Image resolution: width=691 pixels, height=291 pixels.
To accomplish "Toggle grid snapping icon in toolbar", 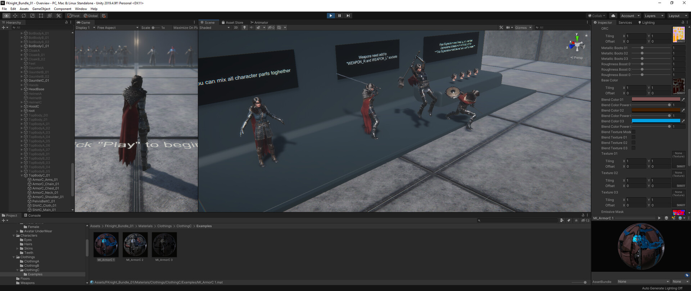I will [x=104, y=16].
